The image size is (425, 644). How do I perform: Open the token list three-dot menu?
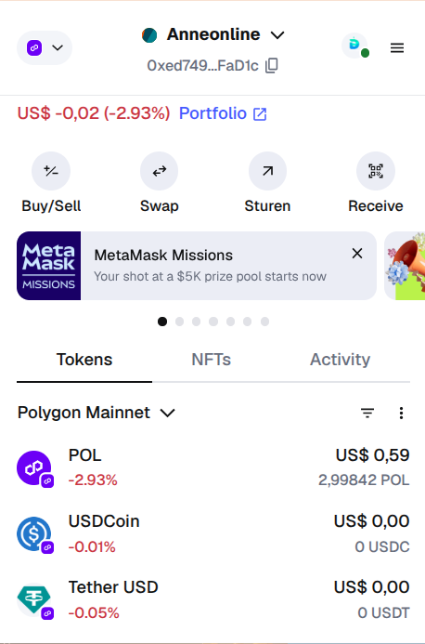401,413
